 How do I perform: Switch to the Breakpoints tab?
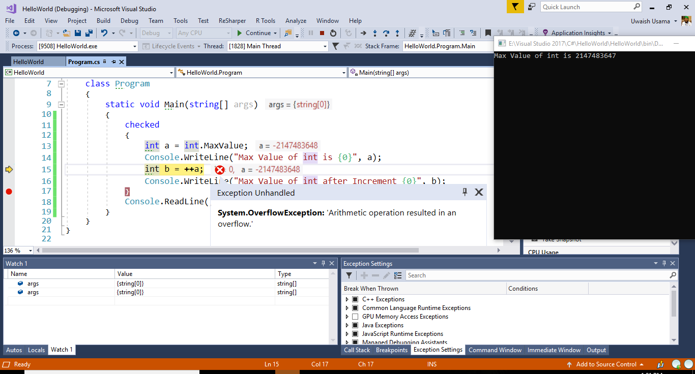391,350
